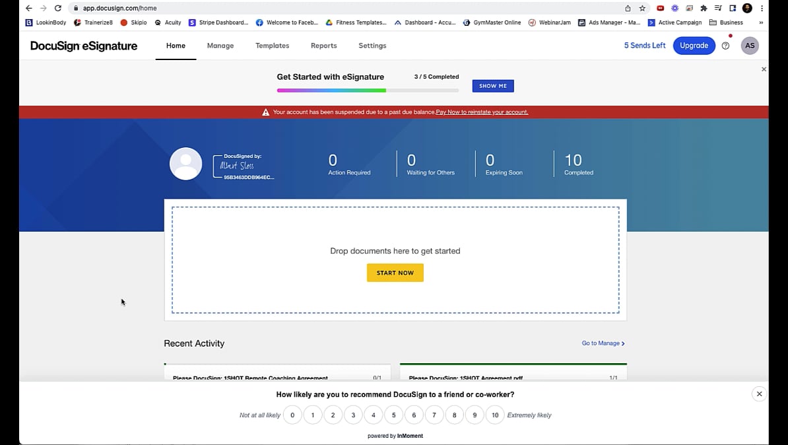This screenshot has height=445, width=788.
Task: View 10 Completed envelopes
Action: [x=578, y=164]
